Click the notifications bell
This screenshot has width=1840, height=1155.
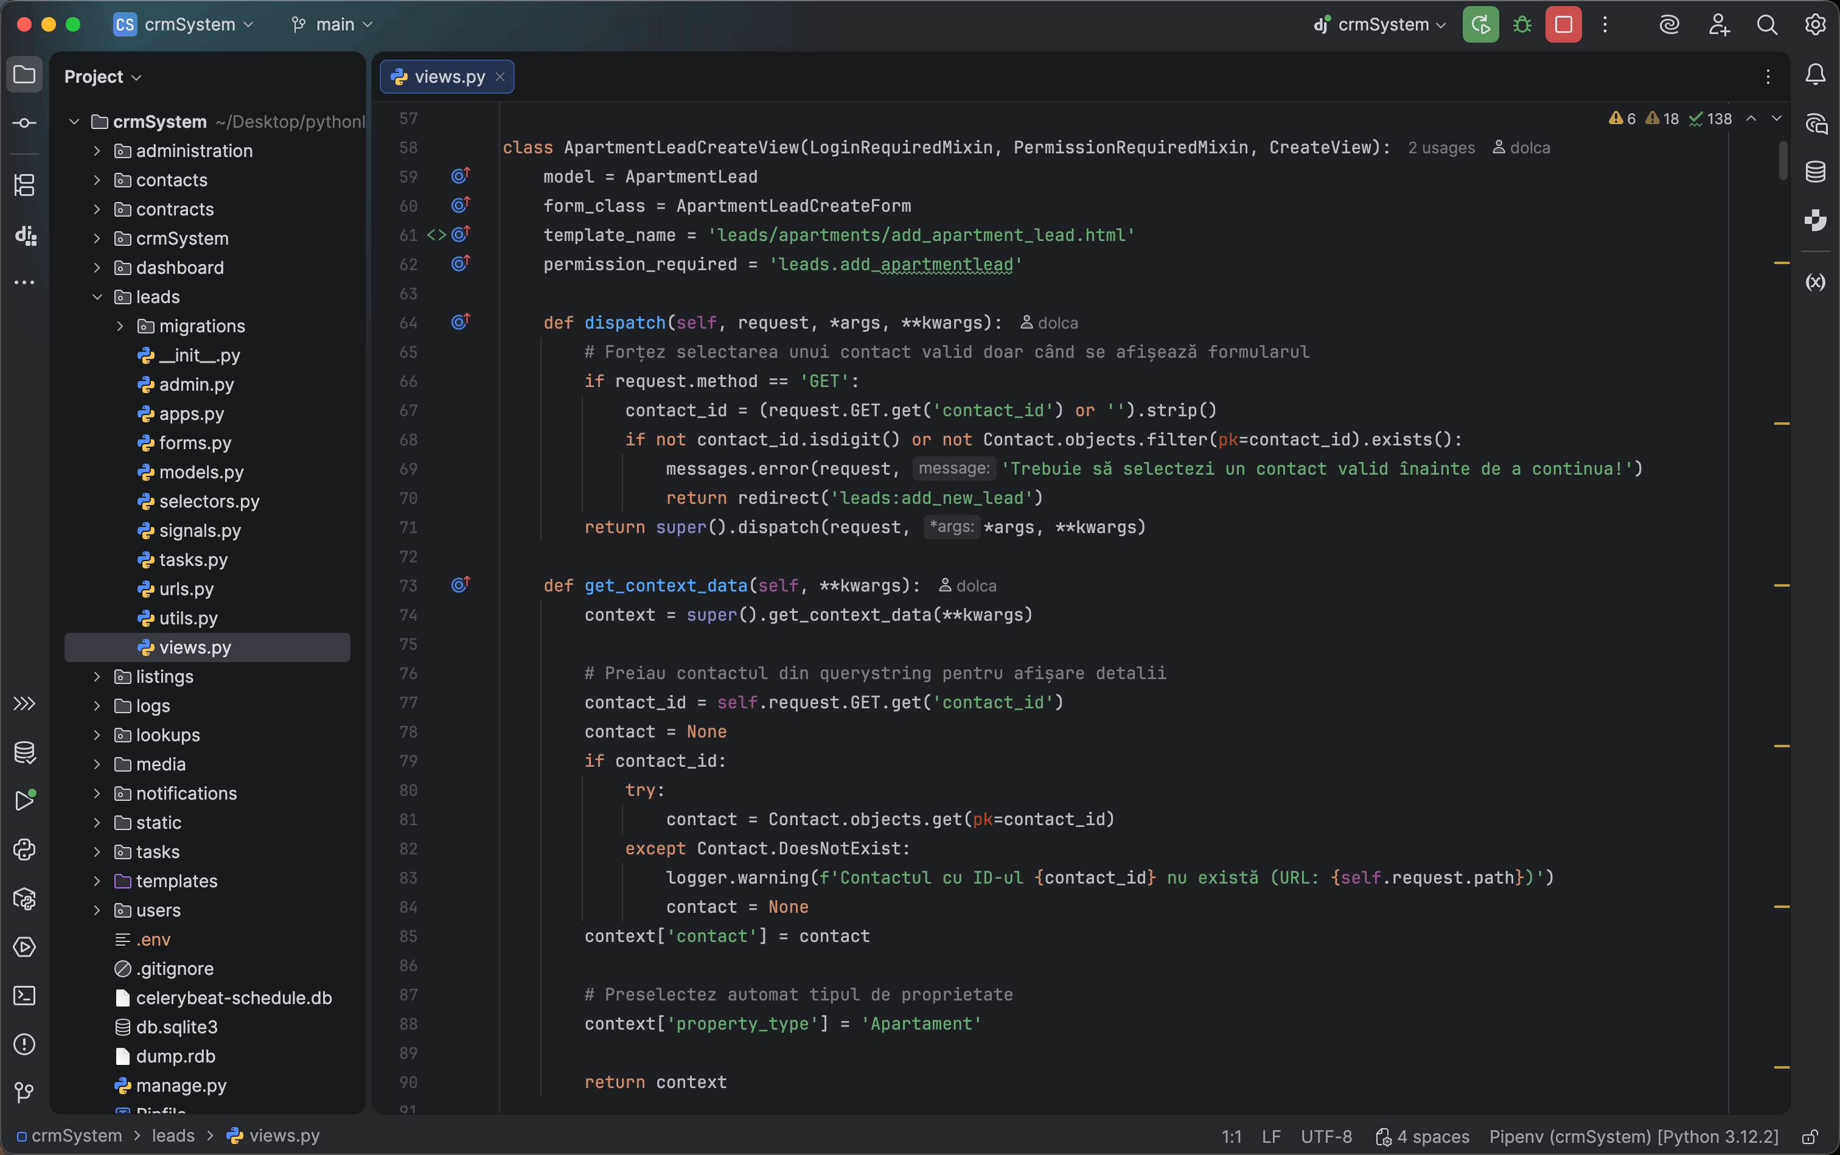tap(1816, 74)
